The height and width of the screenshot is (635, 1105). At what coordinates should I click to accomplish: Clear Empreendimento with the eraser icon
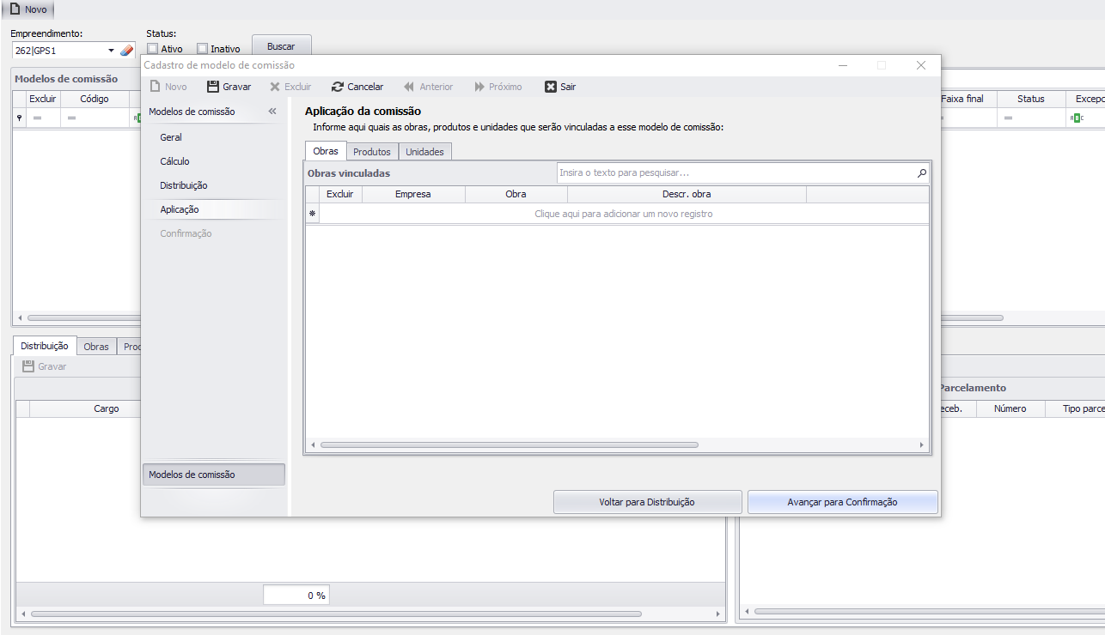tap(126, 51)
